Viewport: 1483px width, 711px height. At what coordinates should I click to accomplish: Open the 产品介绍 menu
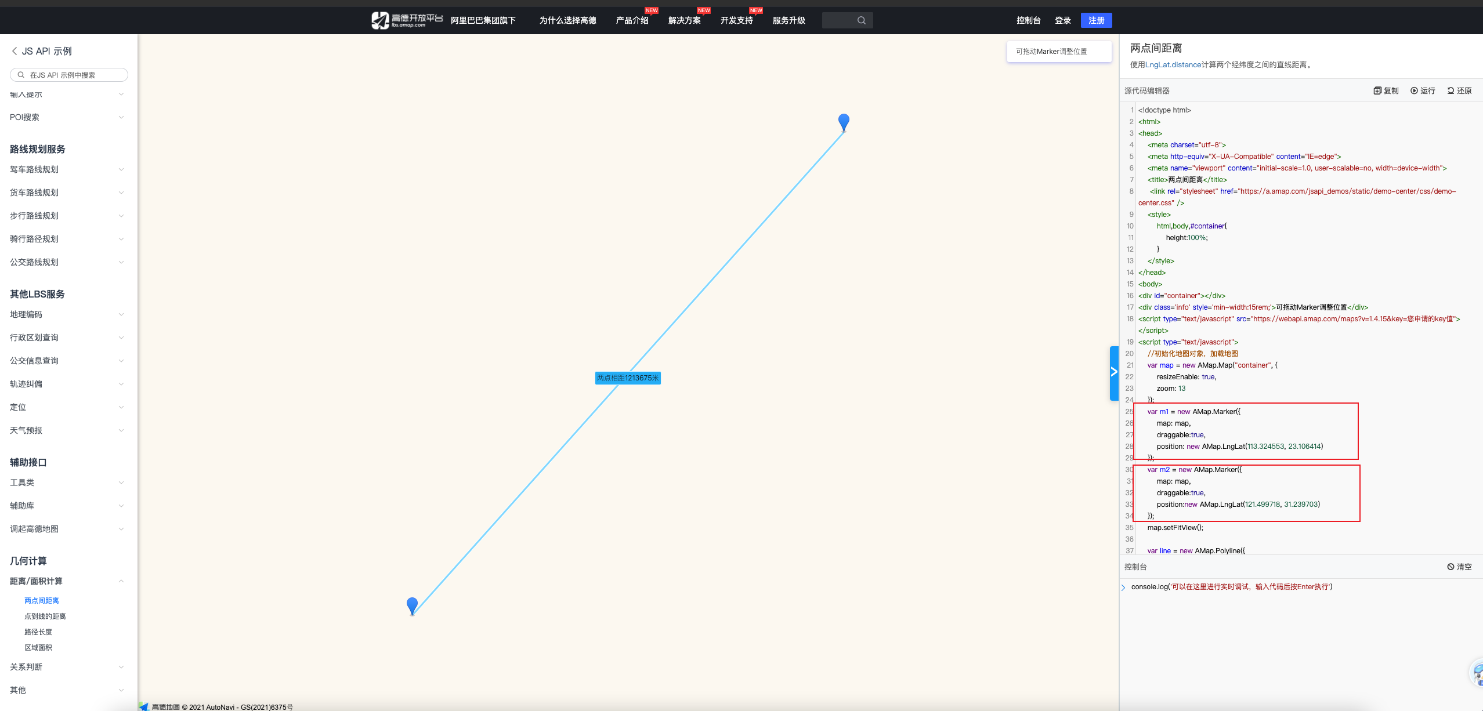632,20
